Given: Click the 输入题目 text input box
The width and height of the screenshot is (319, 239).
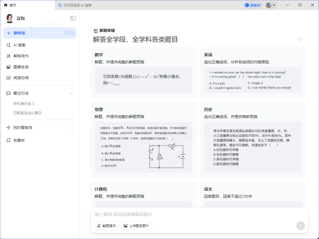Looking at the screenshot, I should tap(199, 215).
